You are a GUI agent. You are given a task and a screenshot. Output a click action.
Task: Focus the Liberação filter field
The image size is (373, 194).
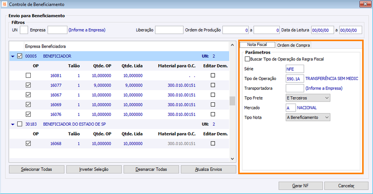click(x=169, y=30)
